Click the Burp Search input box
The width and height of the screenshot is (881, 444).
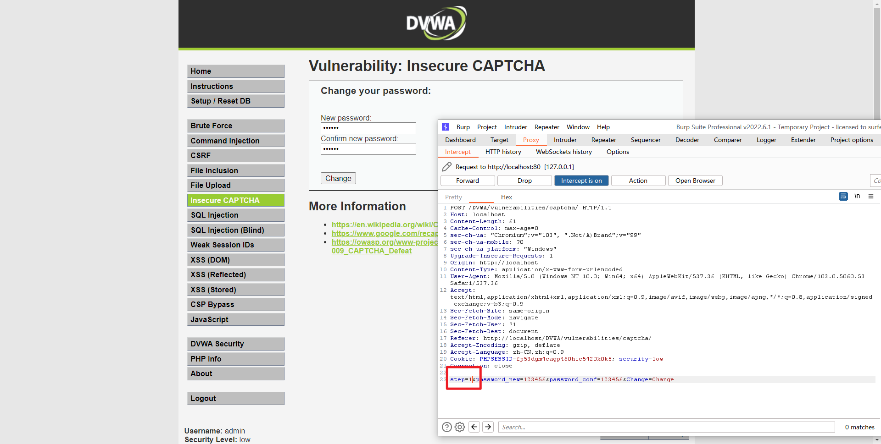666,427
